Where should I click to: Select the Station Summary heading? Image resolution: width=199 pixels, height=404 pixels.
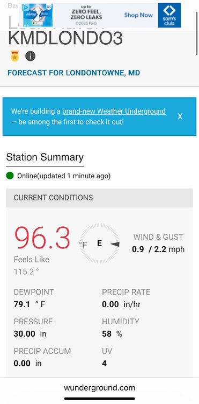[45, 157]
